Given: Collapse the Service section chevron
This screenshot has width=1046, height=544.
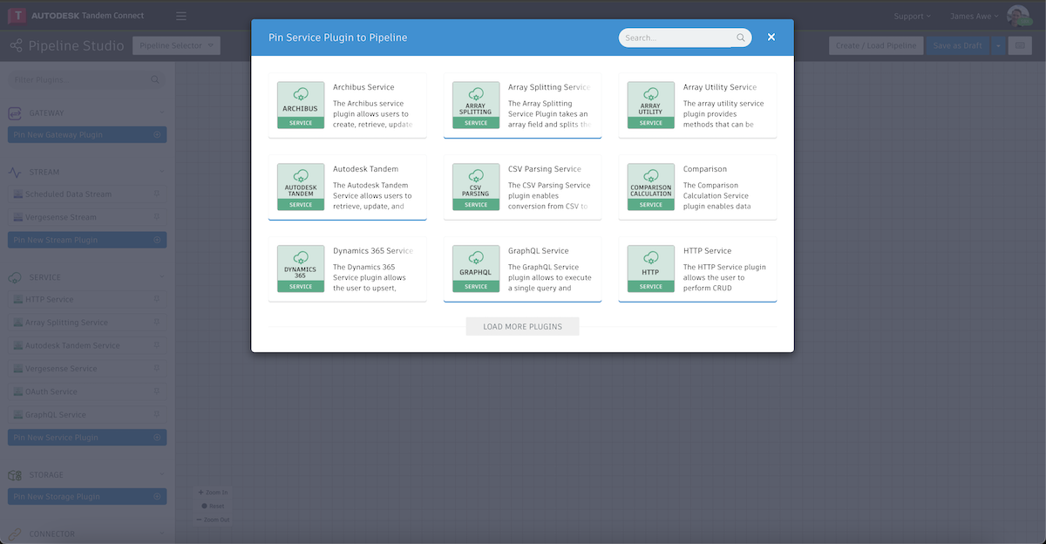Looking at the screenshot, I should pyautogui.click(x=162, y=277).
